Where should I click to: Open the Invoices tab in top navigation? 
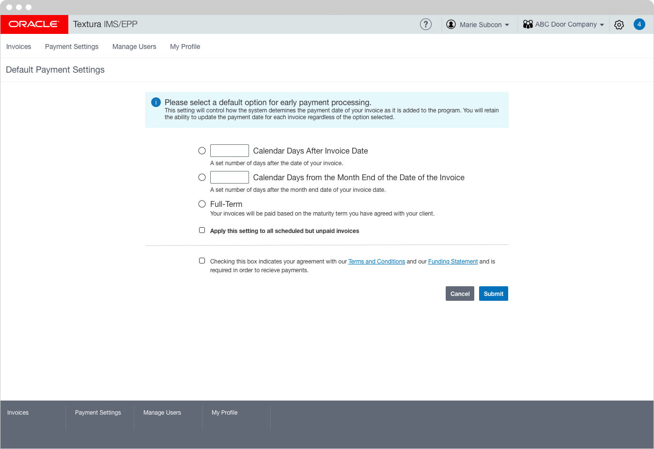(19, 46)
